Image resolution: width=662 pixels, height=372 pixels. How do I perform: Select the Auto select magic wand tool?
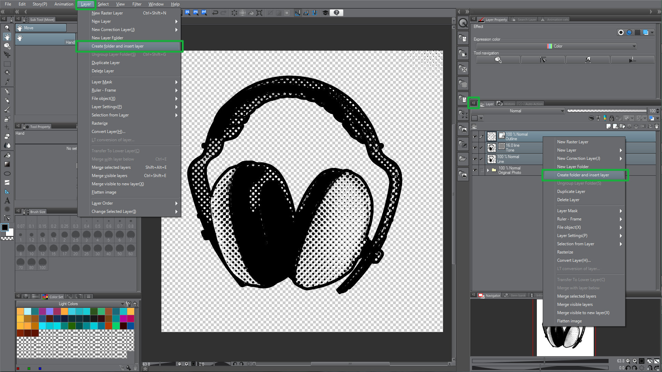7,73
